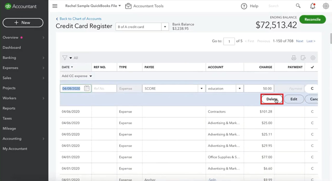Open the settings gear in header
The image size is (332, 181).
tap(326, 6)
